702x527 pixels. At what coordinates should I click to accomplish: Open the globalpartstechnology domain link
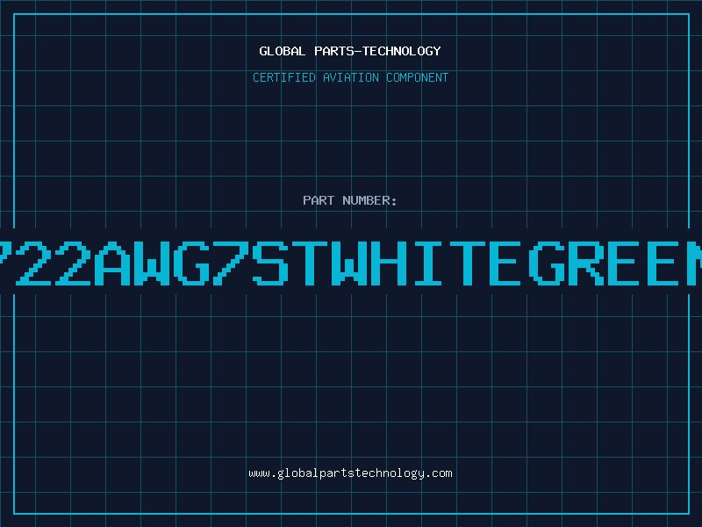(x=350, y=473)
